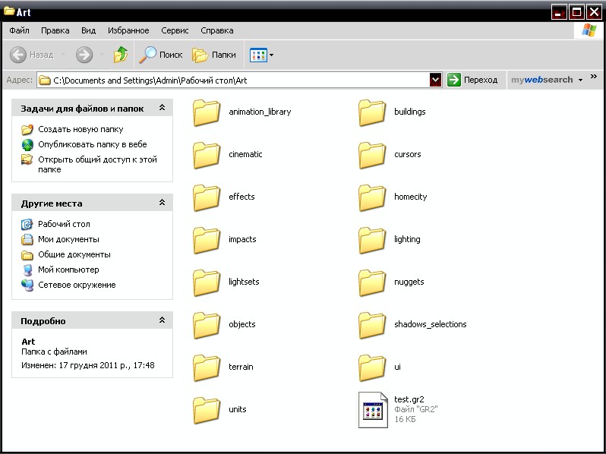Click the Up one level folder icon
Image resolution: width=606 pixels, height=454 pixels.
pos(121,55)
